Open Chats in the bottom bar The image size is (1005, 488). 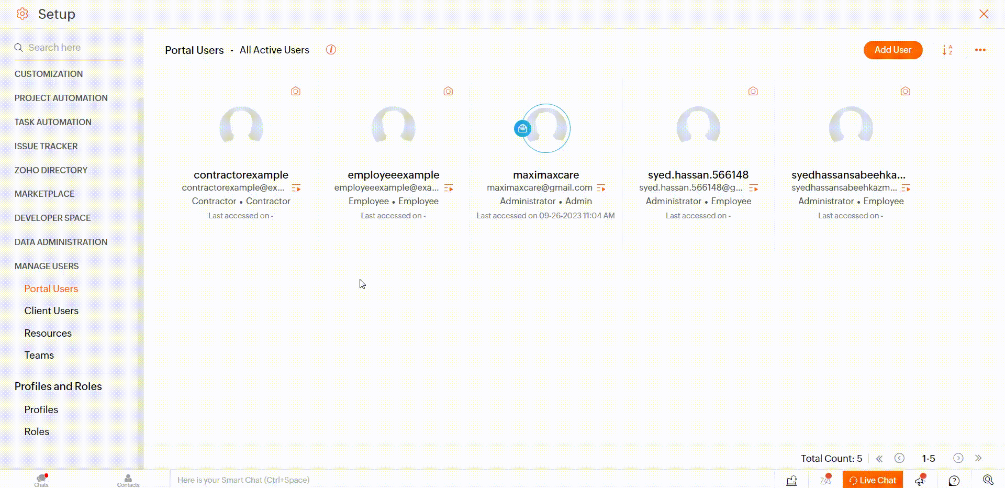[41, 480]
